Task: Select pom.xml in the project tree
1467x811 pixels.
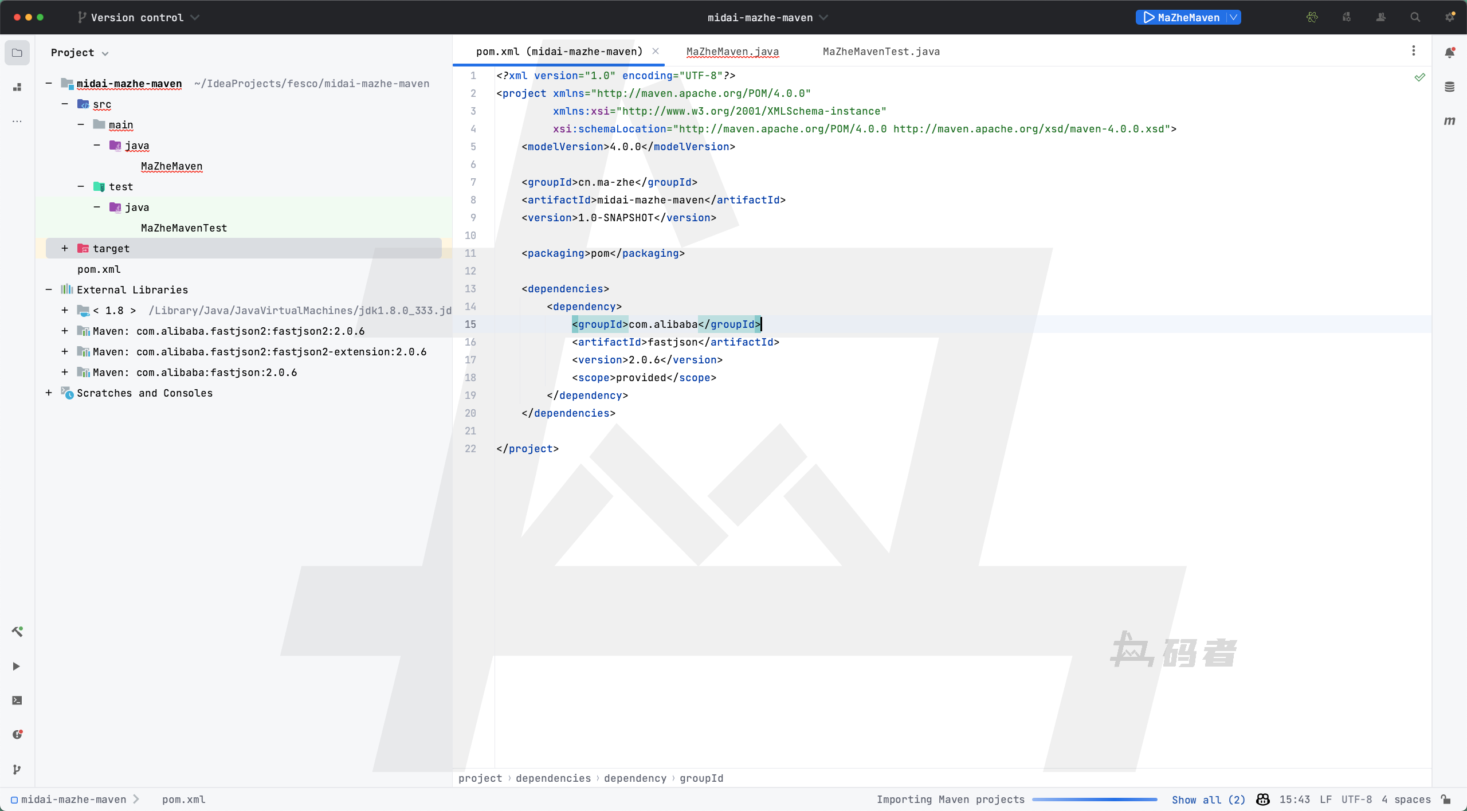Action: pos(99,269)
